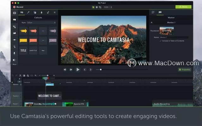Switch to the Shapes annotation tab
202x126 pixels.
point(35,13)
